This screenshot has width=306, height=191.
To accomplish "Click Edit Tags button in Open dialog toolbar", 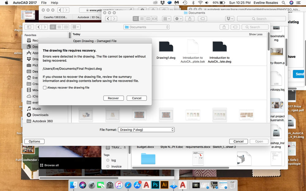I will 235,27.
